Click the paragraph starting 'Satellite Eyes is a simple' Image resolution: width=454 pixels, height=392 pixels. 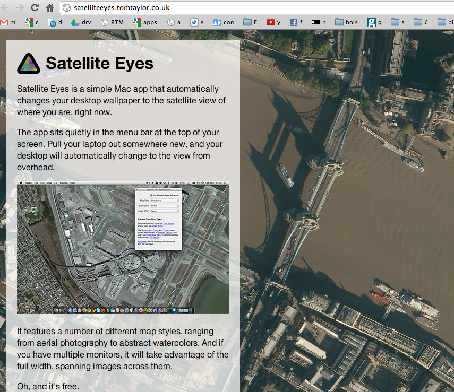pos(121,100)
